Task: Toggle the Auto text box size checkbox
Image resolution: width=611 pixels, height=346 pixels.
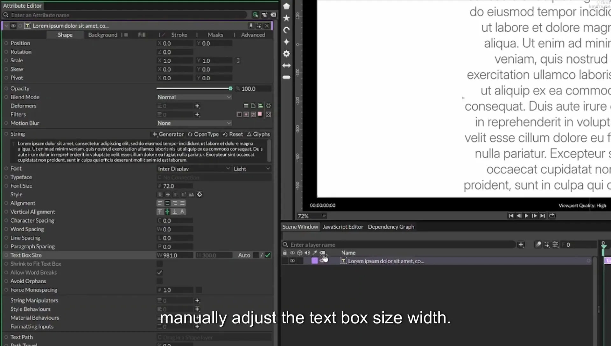Action: click(x=256, y=255)
